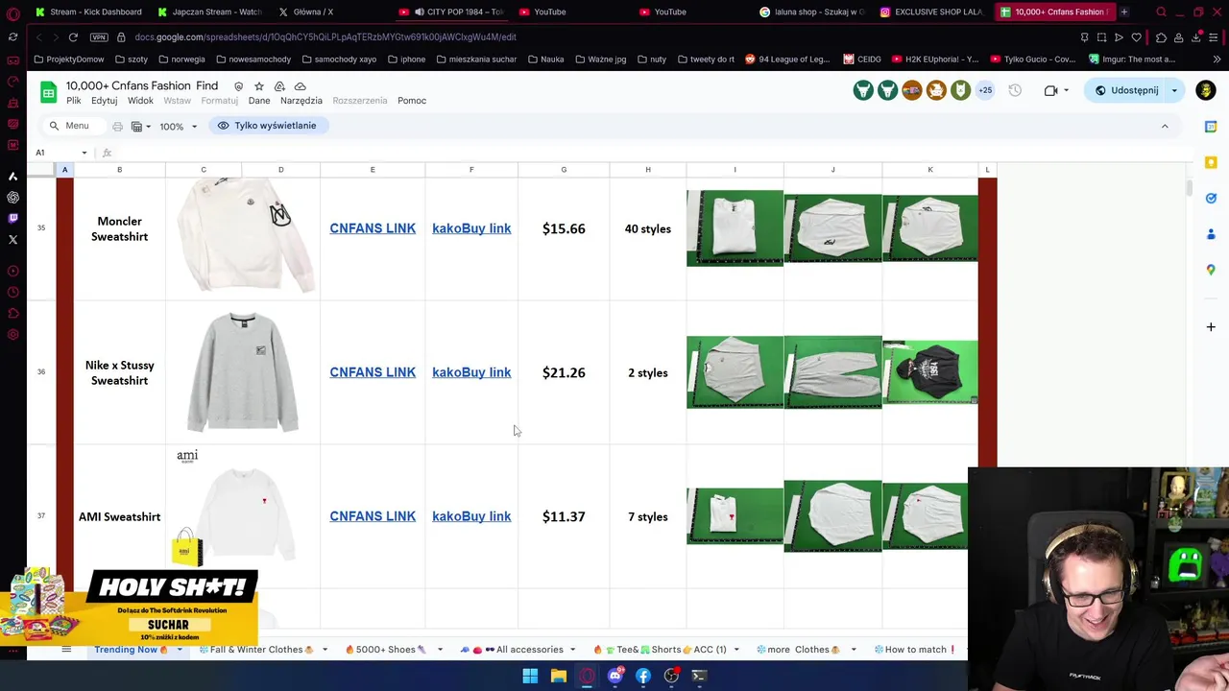This screenshot has width=1229, height=691.
Task: Open CNFANS LINK for Moncler Sweatshirt
Action: (373, 228)
